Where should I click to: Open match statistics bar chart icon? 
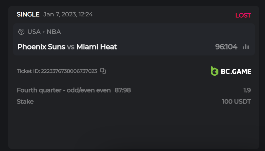coord(246,47)
